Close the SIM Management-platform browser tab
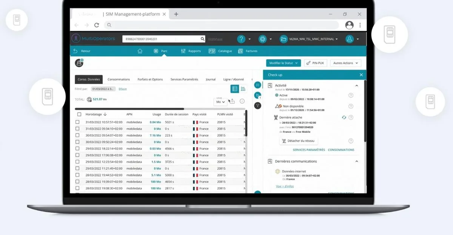Screen dimensions: 453x235 pyautogui.click(x=164, y=14)
